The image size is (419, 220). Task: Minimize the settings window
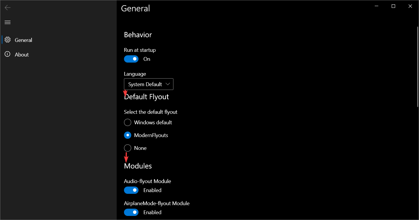click(377, 6)
